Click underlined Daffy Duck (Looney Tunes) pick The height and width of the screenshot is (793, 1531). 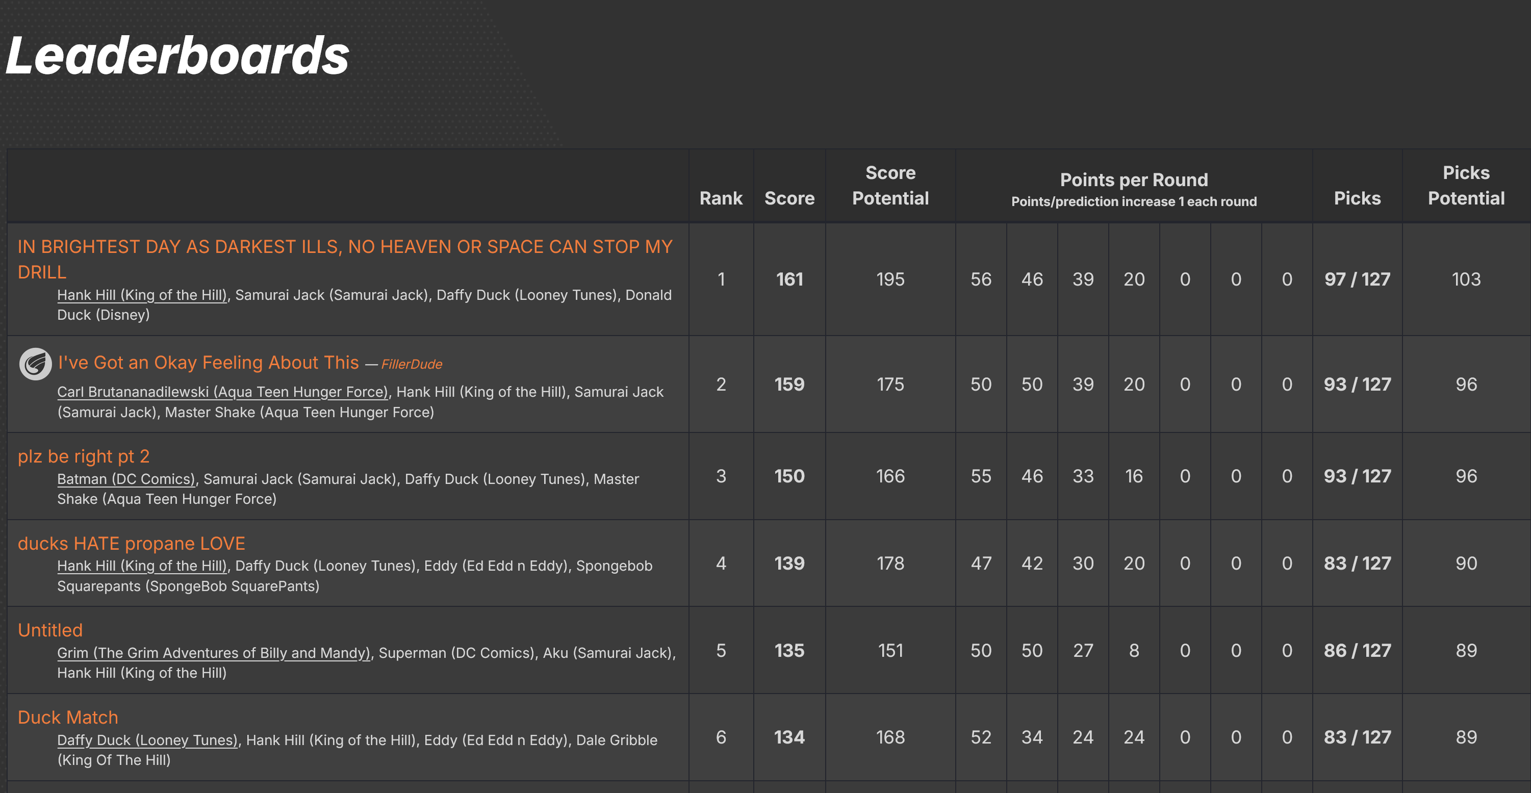coord(147,740)
